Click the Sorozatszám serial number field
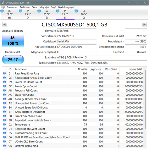Screen dimensions: 149x151 pos(77,36)
